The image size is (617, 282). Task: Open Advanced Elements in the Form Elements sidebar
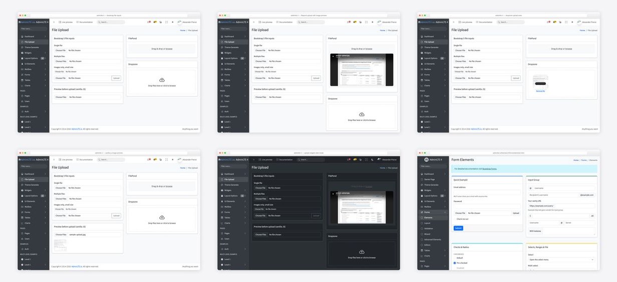click(x=433, y=239)
